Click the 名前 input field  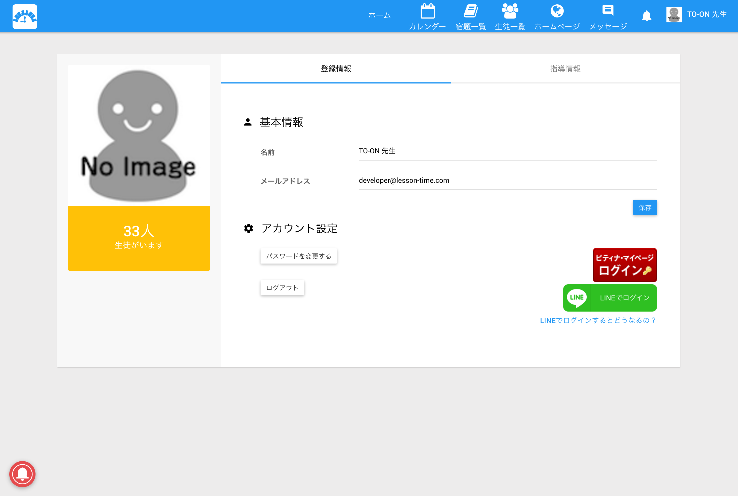[x=507, y=151]
